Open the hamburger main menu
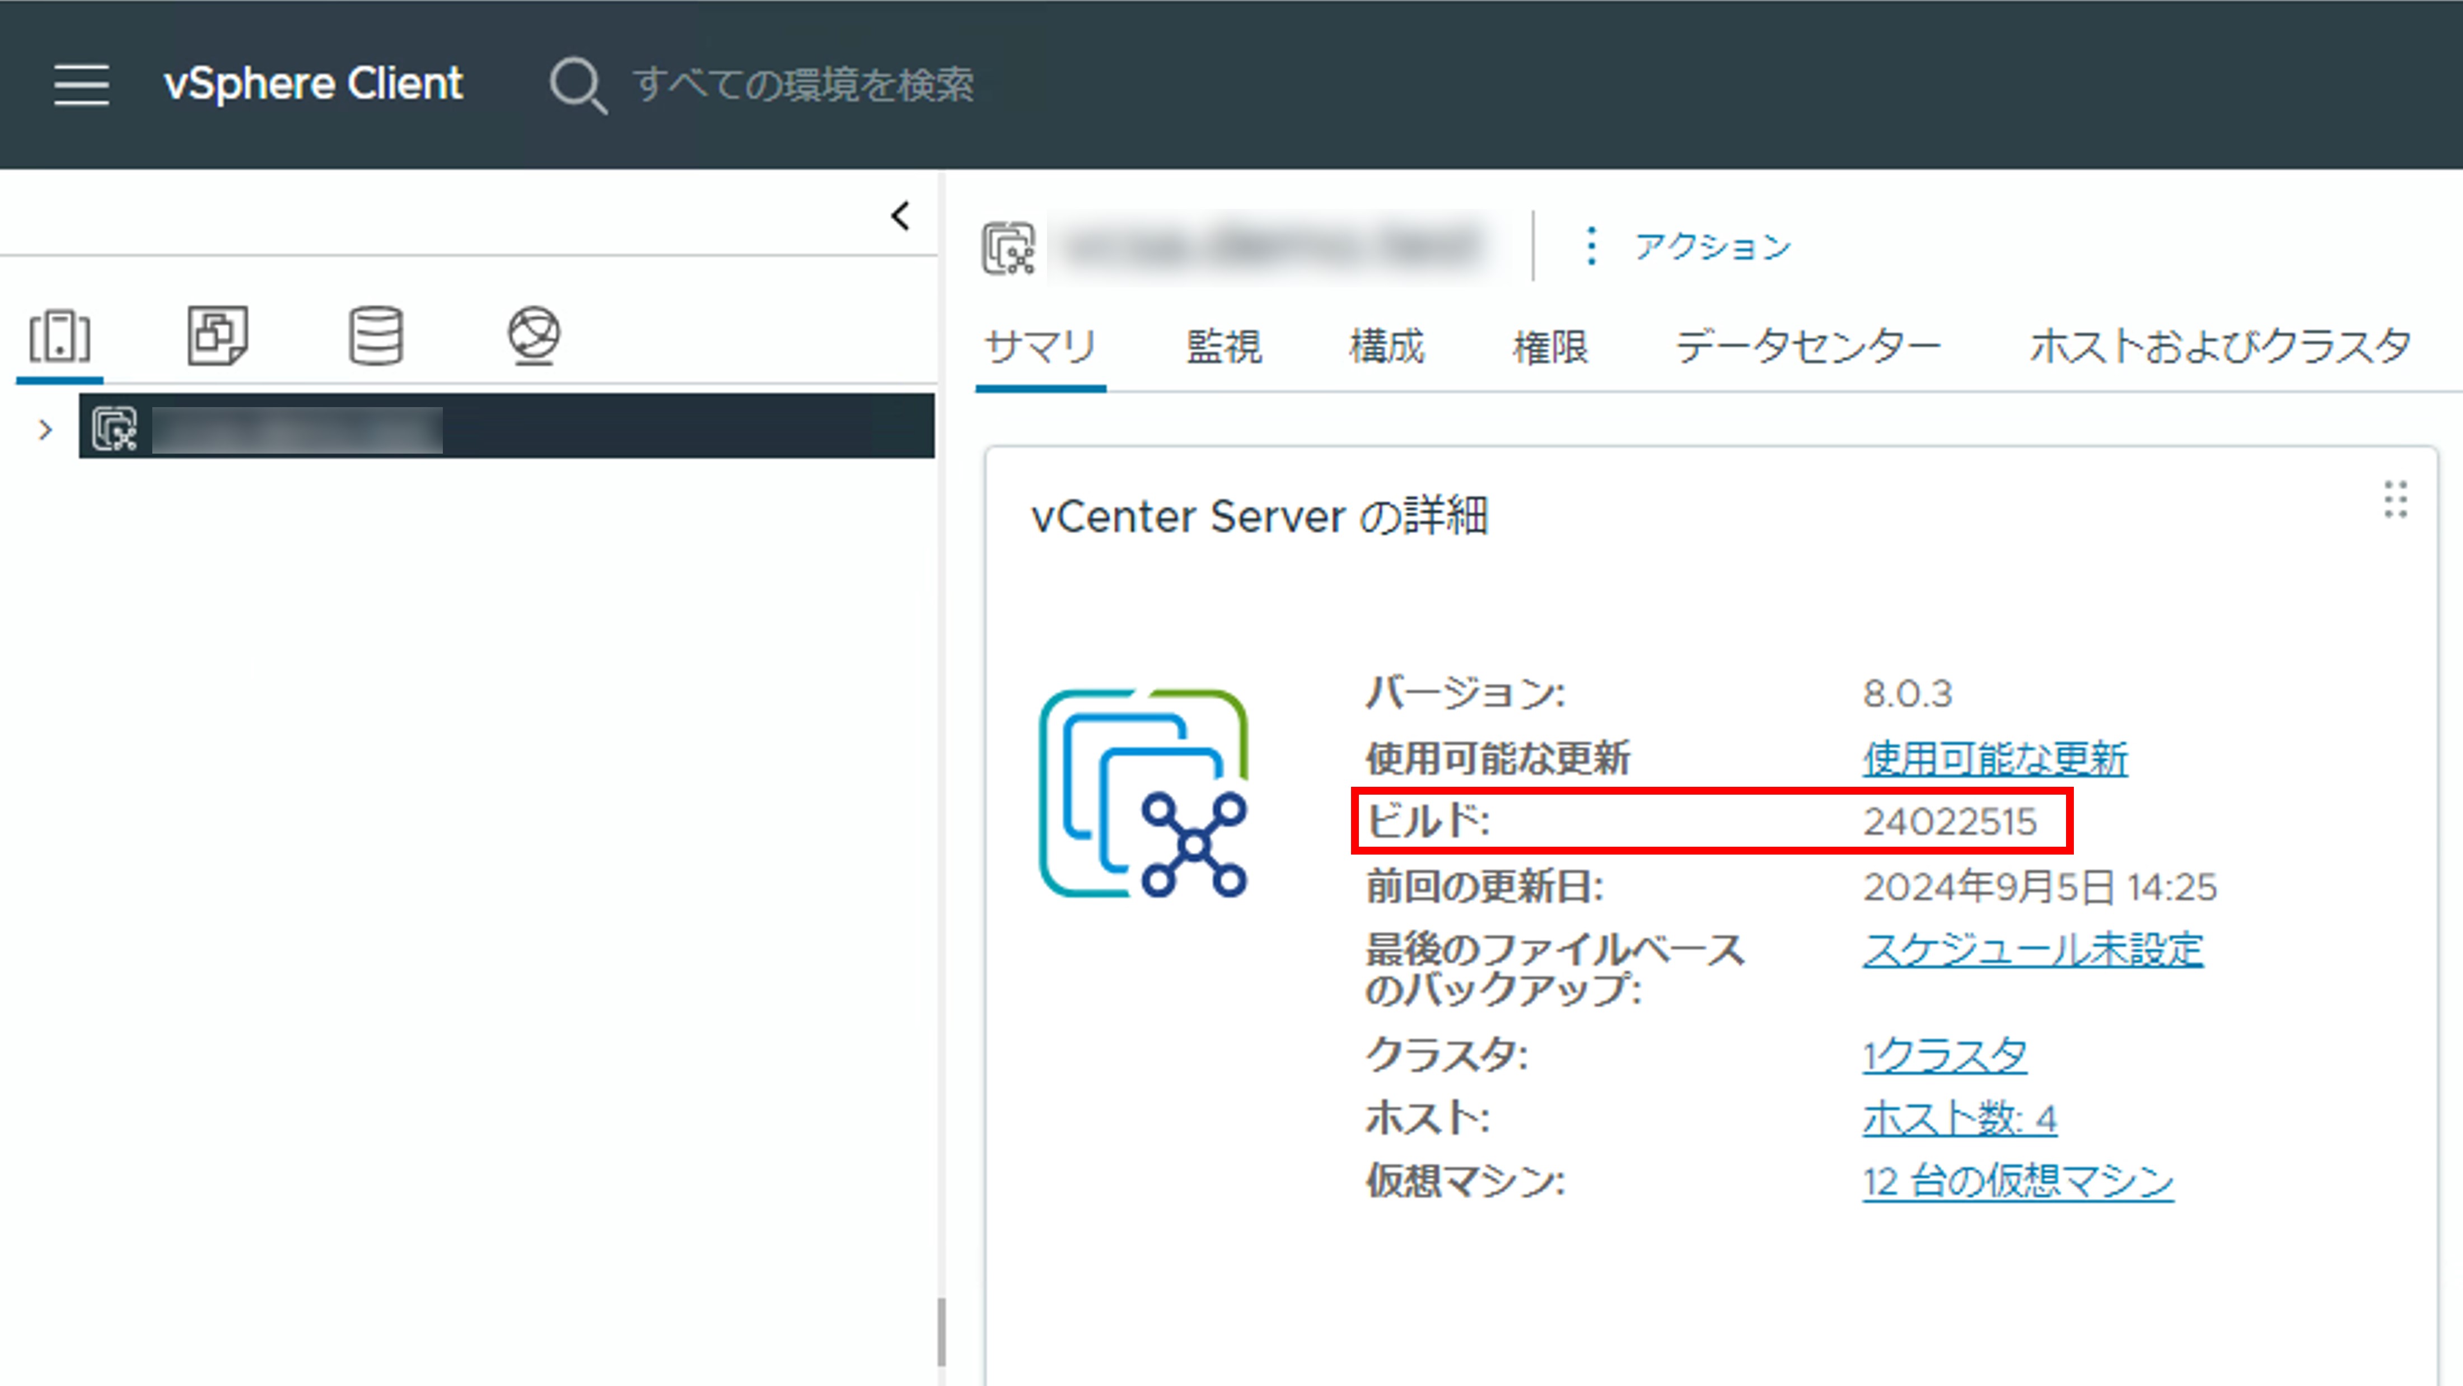 pyautogui.click(x=81, y=84)
